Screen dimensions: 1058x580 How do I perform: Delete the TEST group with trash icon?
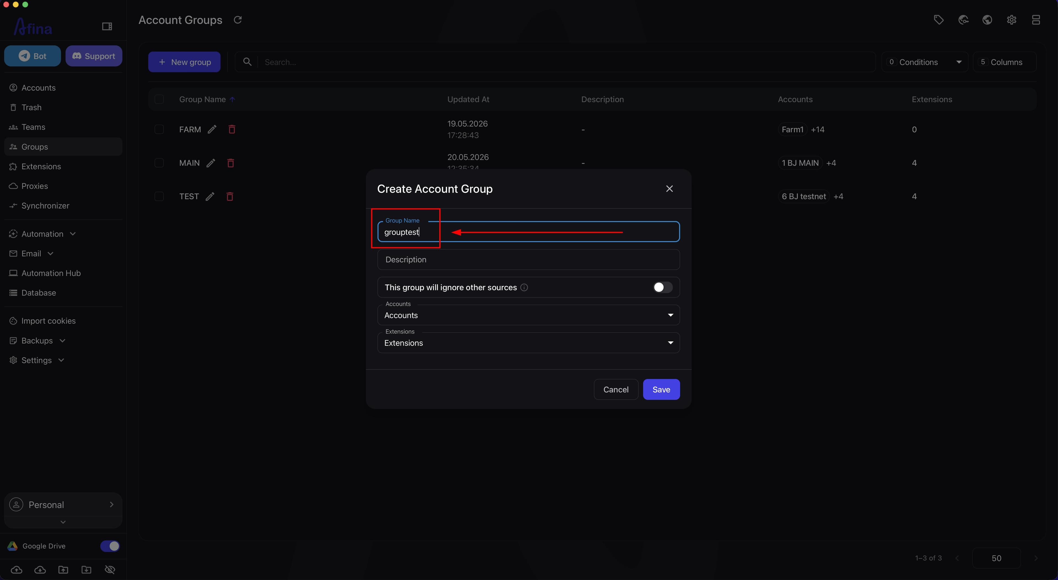click(230, 196)
